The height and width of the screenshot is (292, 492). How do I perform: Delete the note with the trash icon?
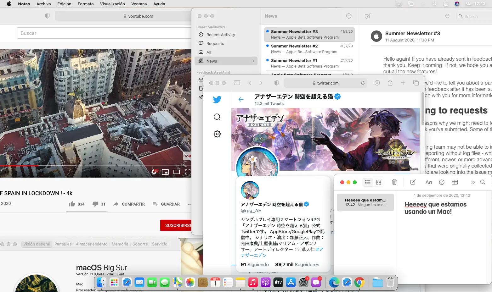tap(394, 182)
